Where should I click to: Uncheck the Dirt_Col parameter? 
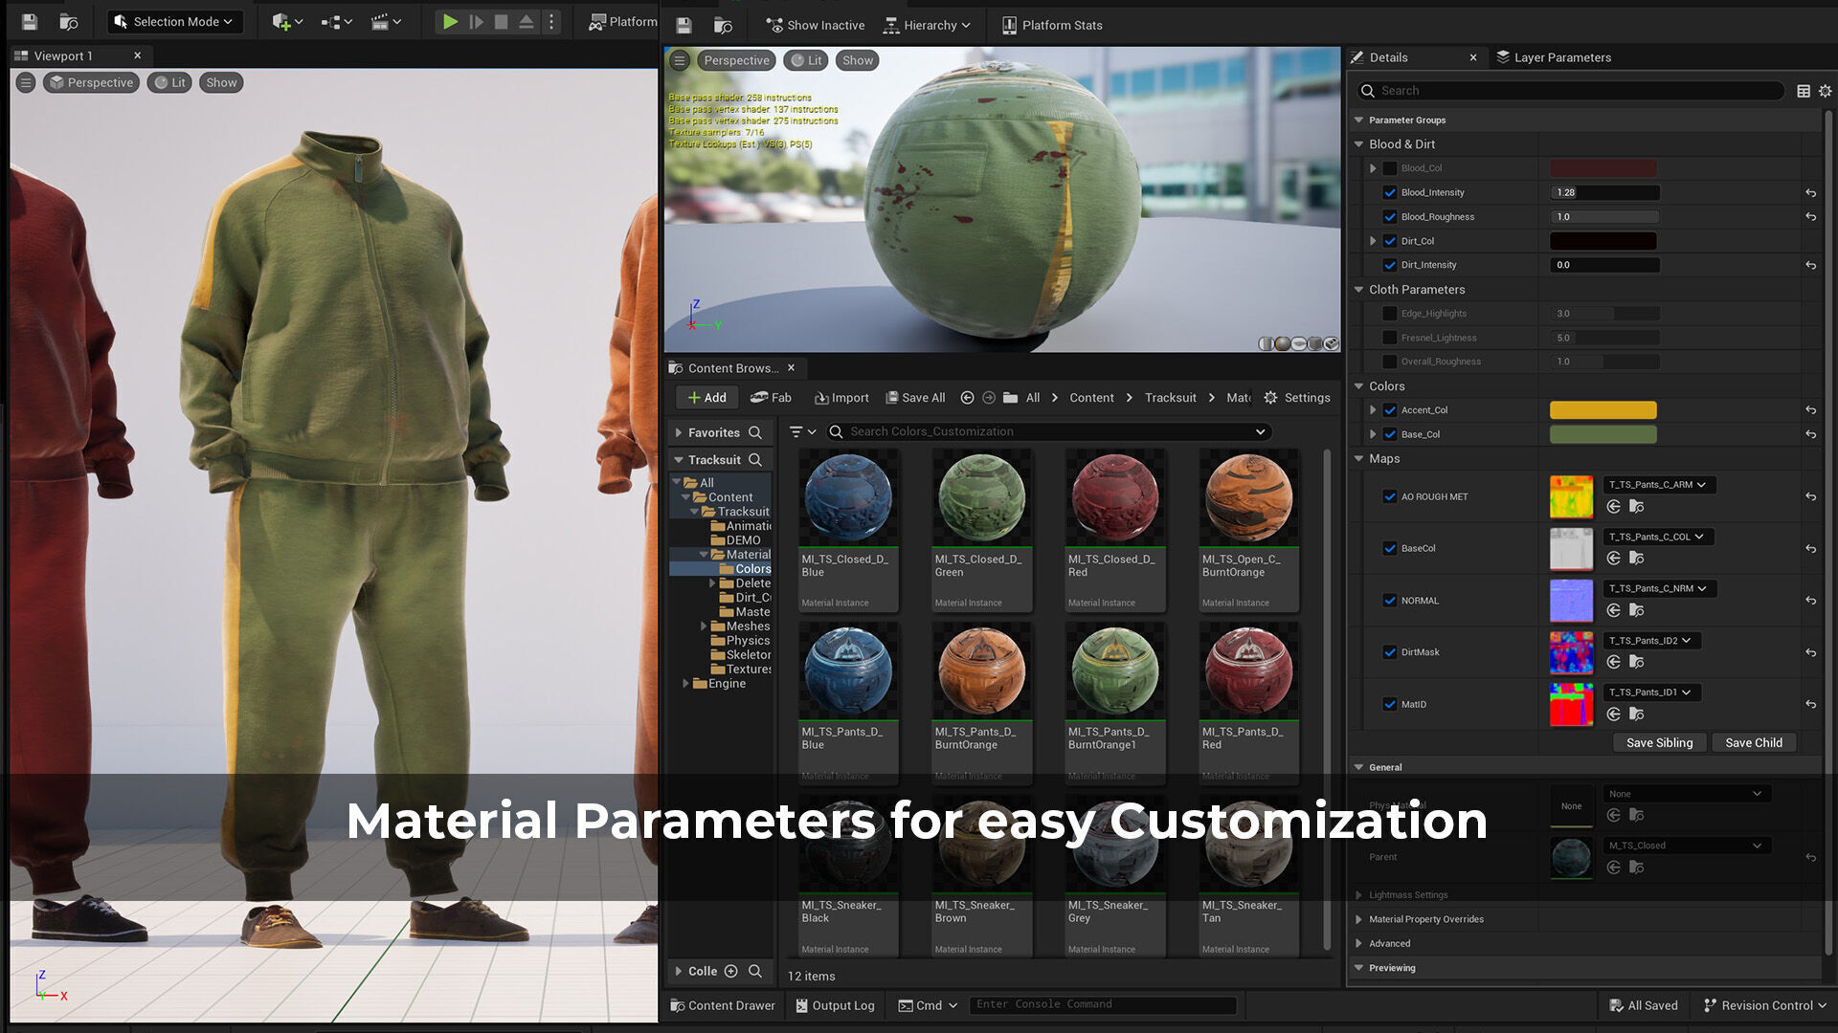point(1390,241)
